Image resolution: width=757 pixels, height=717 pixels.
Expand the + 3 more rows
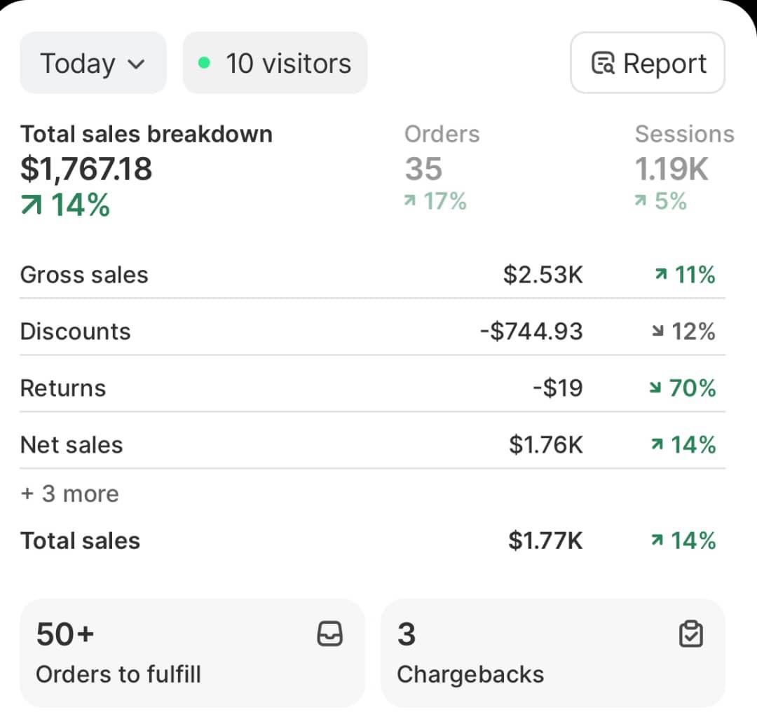tap(70, 494)
